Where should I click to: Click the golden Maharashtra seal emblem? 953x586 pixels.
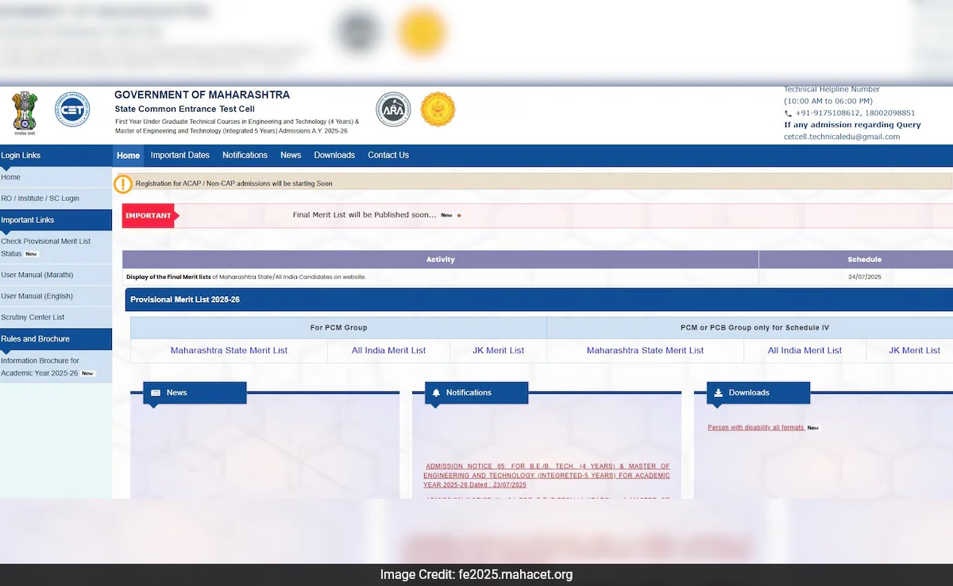(438, 110)
